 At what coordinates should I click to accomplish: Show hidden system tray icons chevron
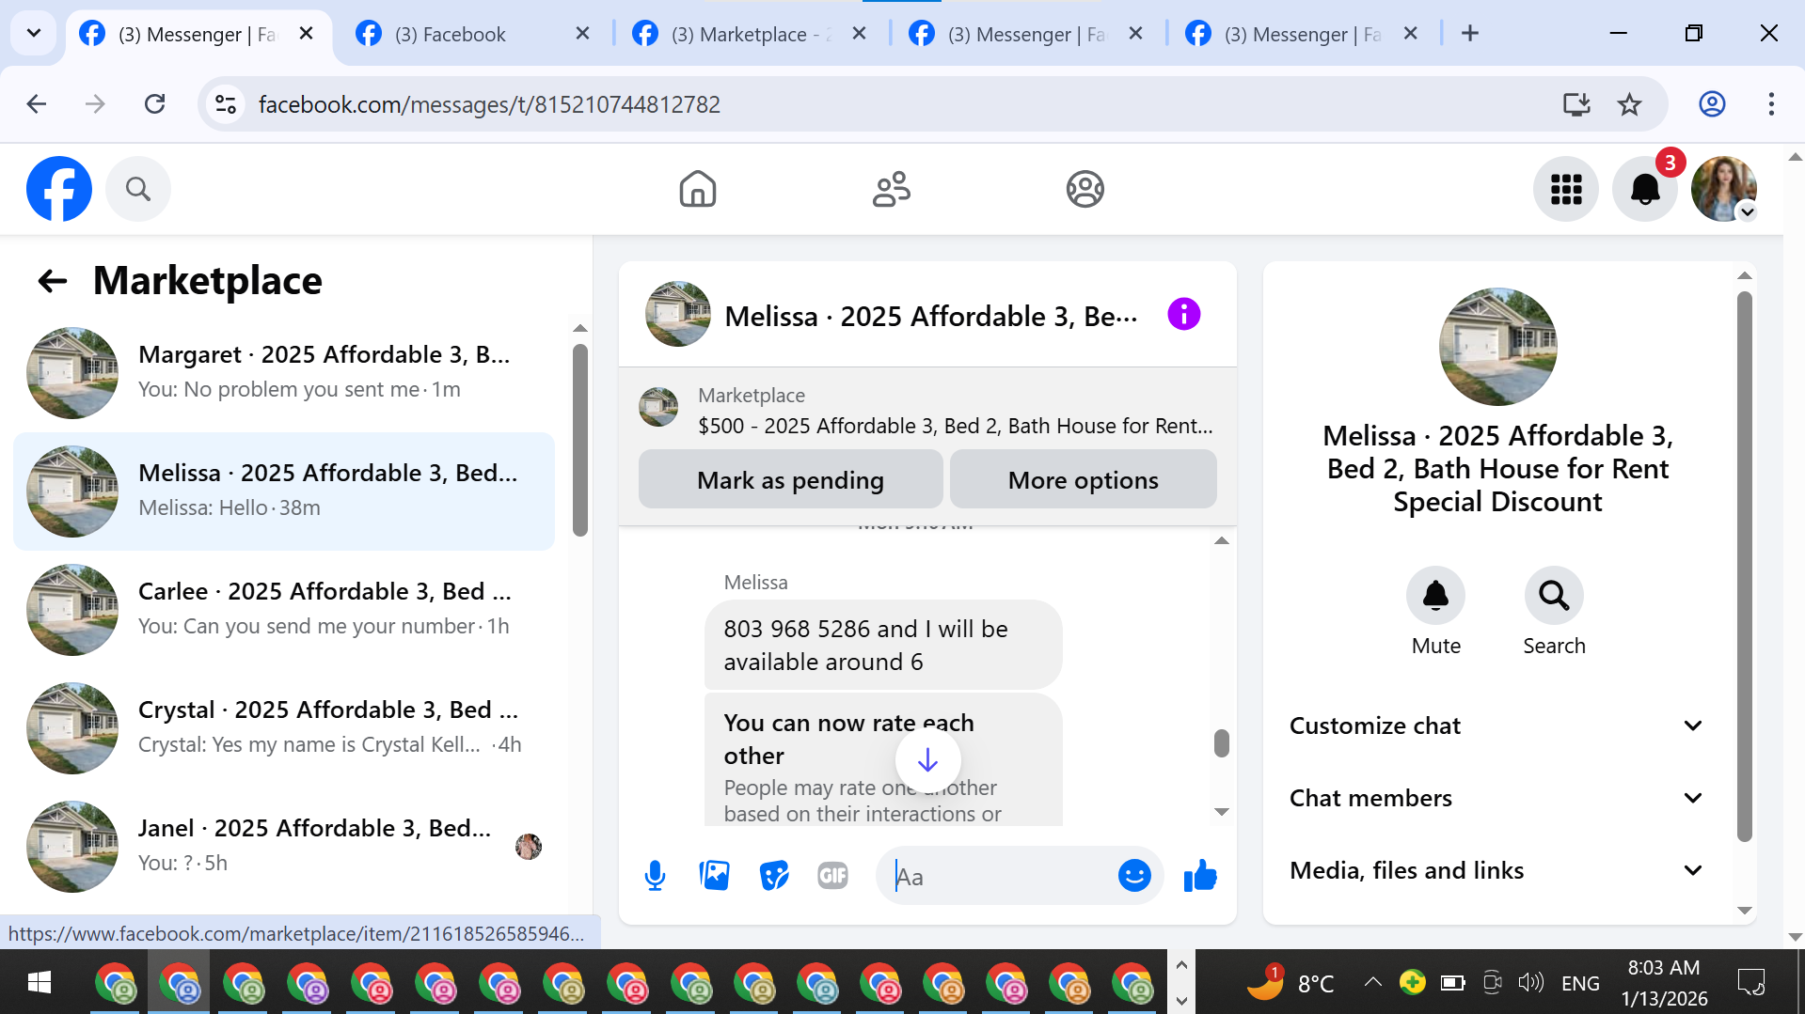click(1372, 982)
